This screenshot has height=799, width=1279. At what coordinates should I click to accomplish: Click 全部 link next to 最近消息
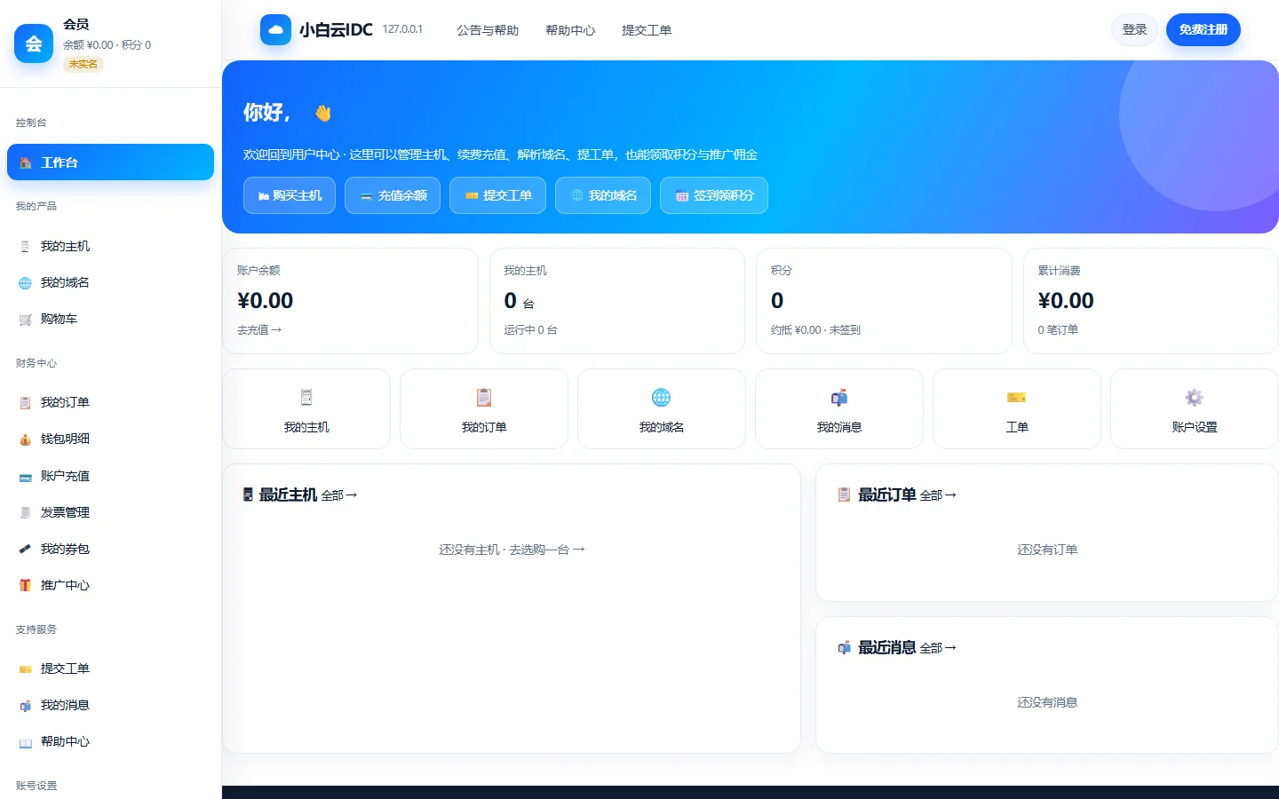pos(938,648)
